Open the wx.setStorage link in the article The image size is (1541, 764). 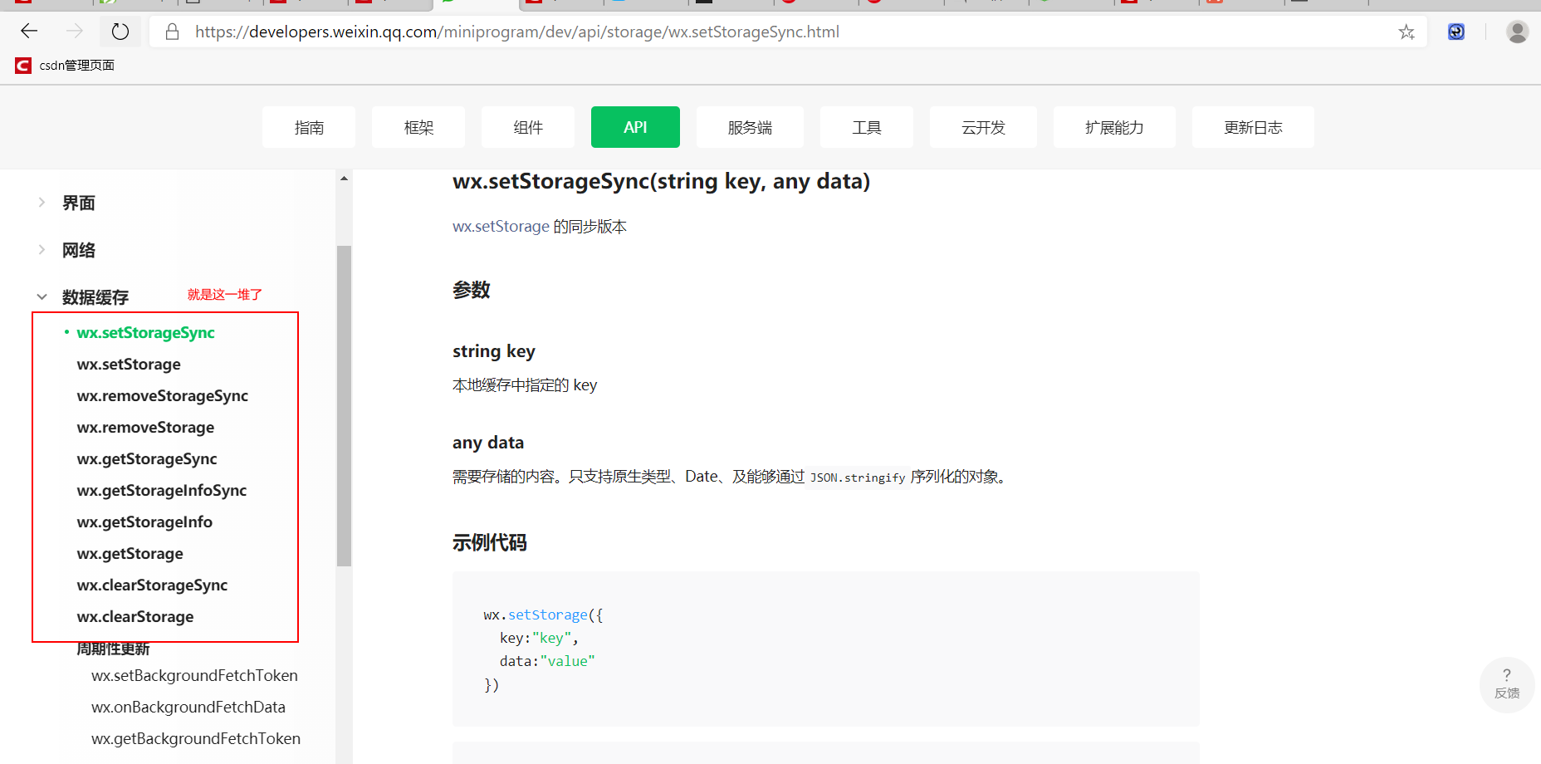click(x=501, y=225)
